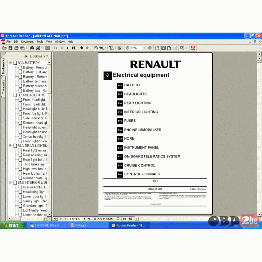Viewport: 262px width, 262px height.
Task: Switch to Fit Width view
Action: coord(169,48)
